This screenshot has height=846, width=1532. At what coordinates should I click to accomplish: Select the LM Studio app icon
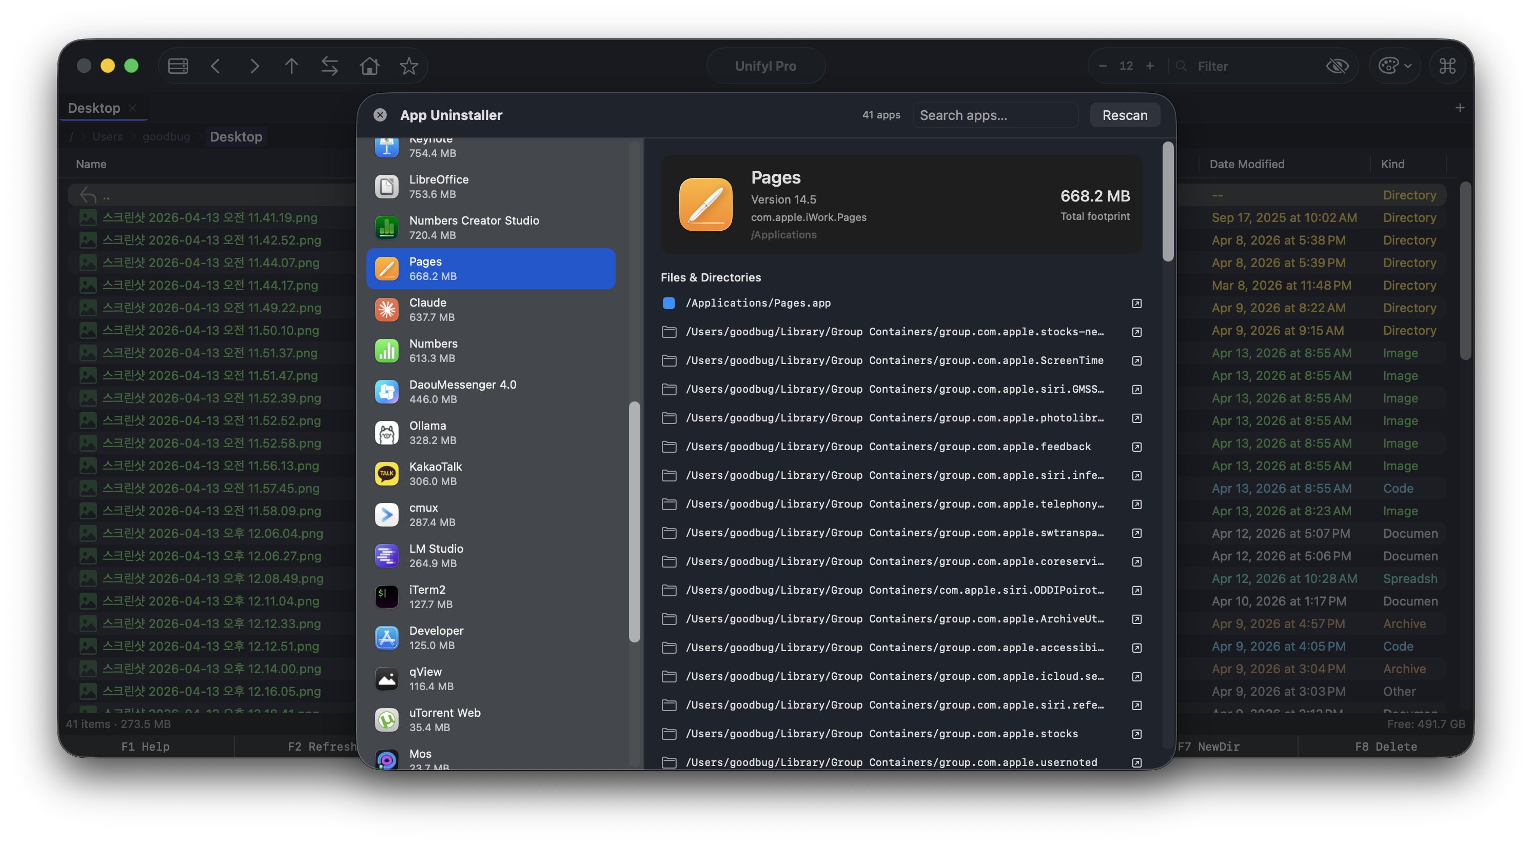point(386,555)
